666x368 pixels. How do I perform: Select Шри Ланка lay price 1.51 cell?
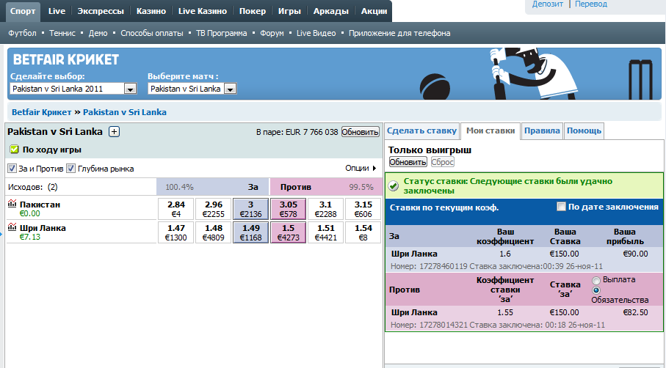coord(325,232)
